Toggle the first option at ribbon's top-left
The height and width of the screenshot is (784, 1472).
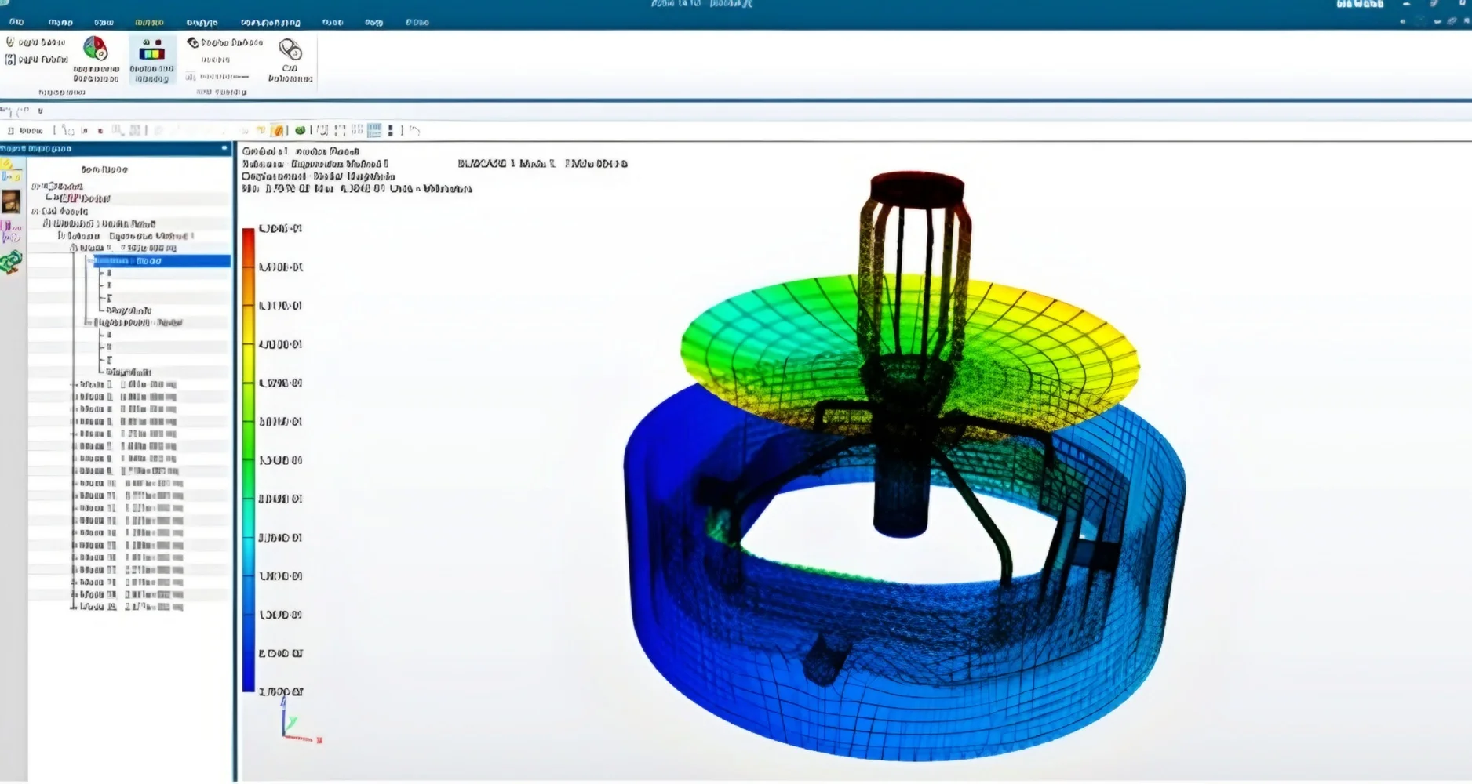pyautogui.click(x=11, y=42)
